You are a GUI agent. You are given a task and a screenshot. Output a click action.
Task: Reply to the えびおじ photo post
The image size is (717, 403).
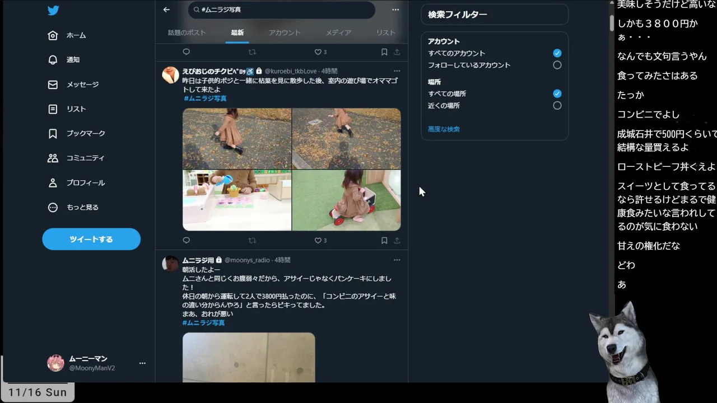pos(187,241)
